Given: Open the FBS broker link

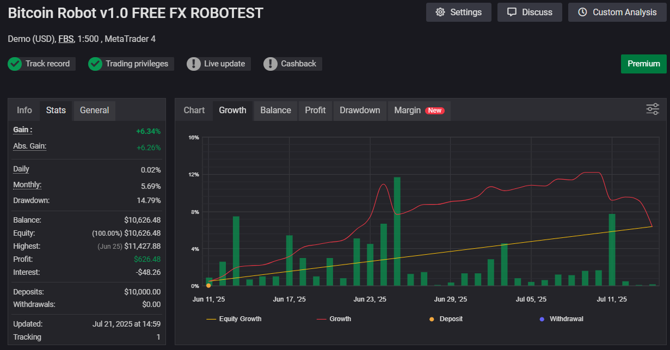Looking at the screenshot, I should (x=66, y=39).
